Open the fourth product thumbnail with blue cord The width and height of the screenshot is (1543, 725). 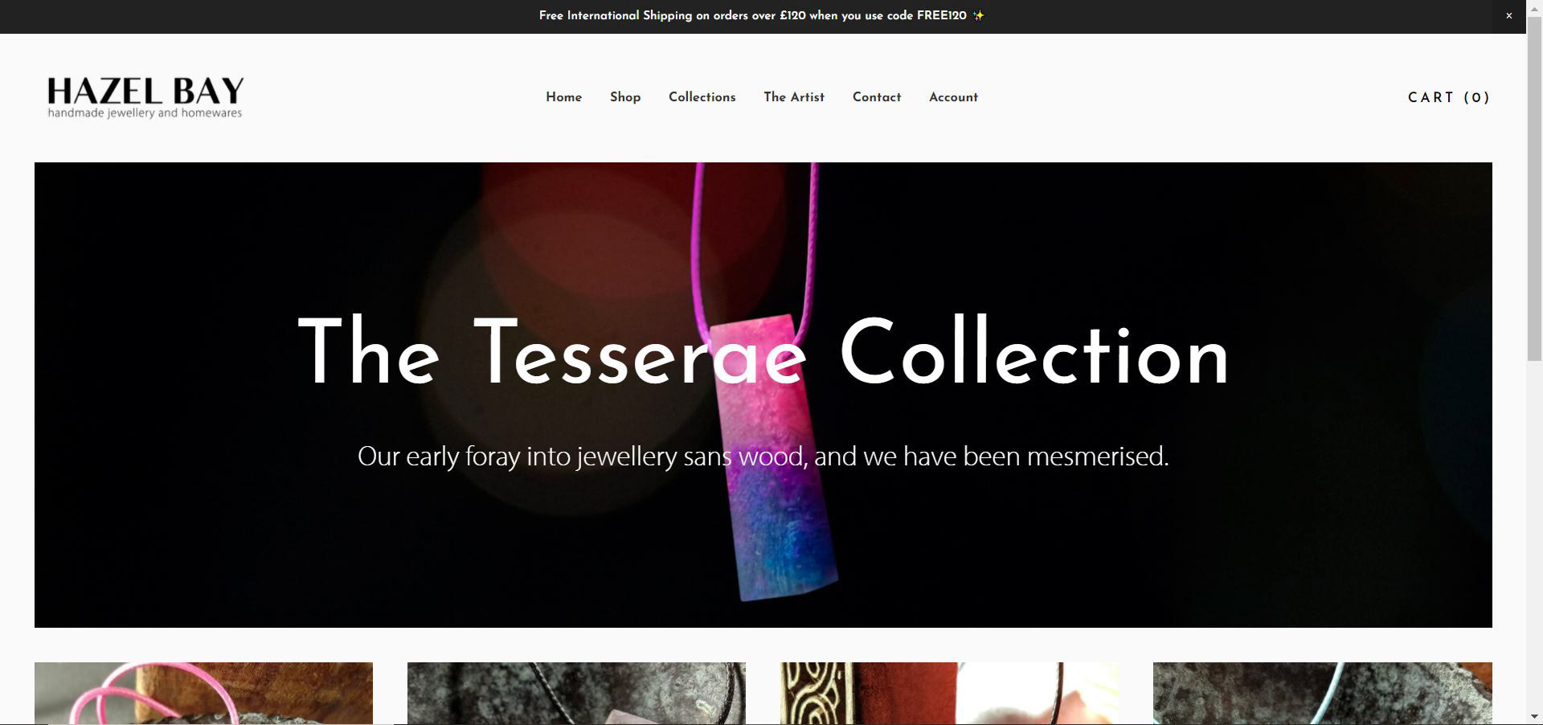coord(1322,693)
